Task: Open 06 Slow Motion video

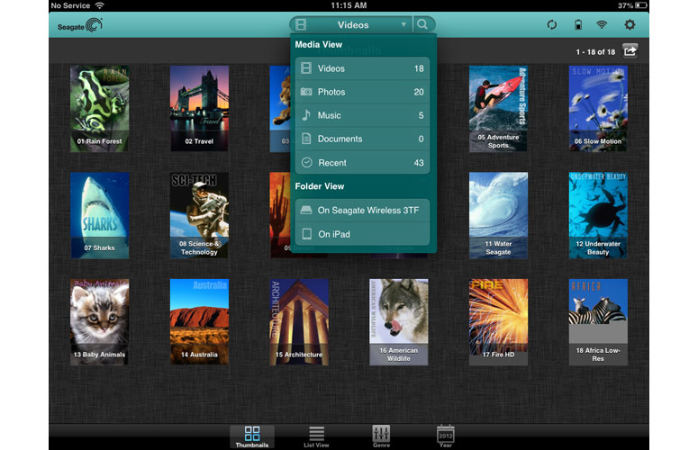Action: pyautogui.click(x=598, y=109)
